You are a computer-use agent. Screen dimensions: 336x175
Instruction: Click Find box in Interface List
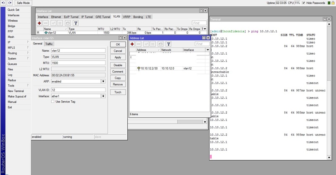tap(199, 23)
